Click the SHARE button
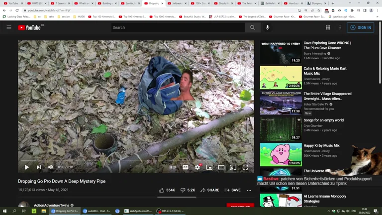Image resolution: width=382 pixels, height=215 pixels. [210, 190]
